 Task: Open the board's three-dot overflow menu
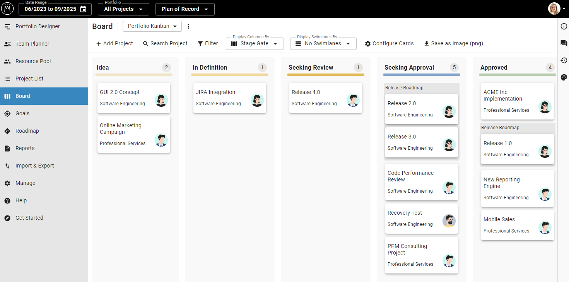[x=188, y=26]
